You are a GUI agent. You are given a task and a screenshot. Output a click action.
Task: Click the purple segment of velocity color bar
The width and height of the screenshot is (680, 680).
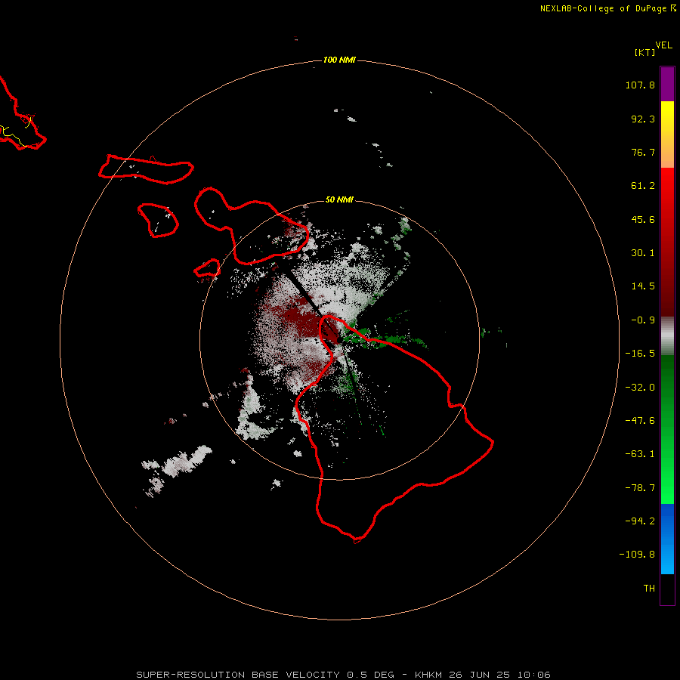pyautogui.click(x=667, y=84)
